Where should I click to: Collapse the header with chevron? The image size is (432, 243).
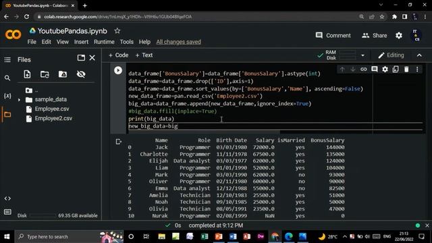coord(419,55)
